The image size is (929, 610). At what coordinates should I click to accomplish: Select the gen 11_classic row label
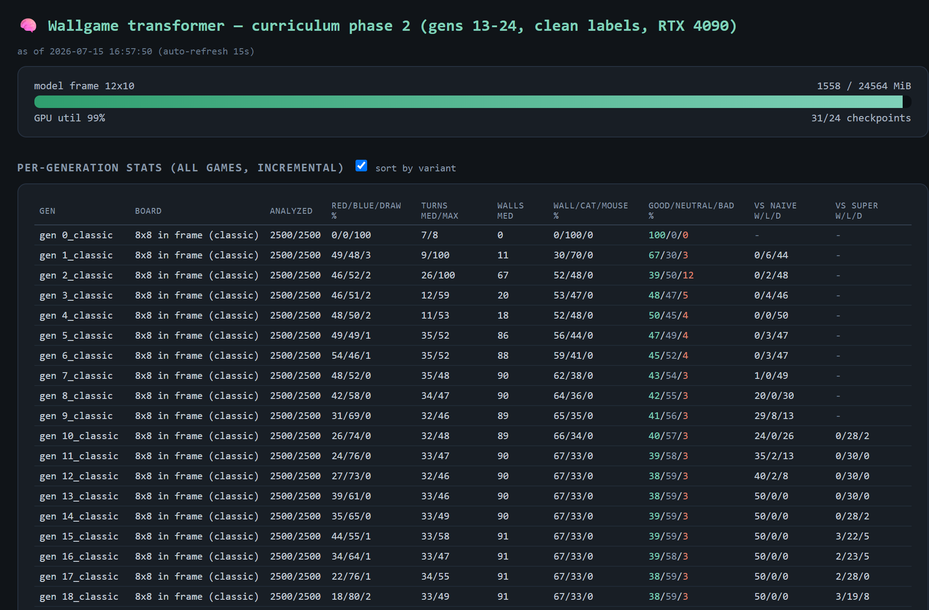(x=79, y=456)
